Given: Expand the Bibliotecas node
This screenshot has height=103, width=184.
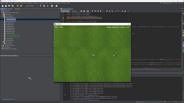Looking at the screenshot, I should click(2, 47).
